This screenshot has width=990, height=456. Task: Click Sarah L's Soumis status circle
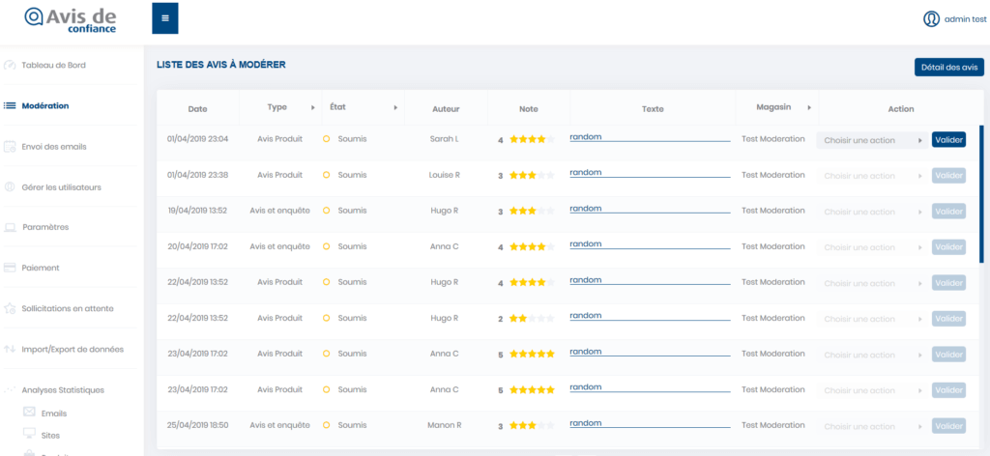pyautogui.click(x=327, y=139)
